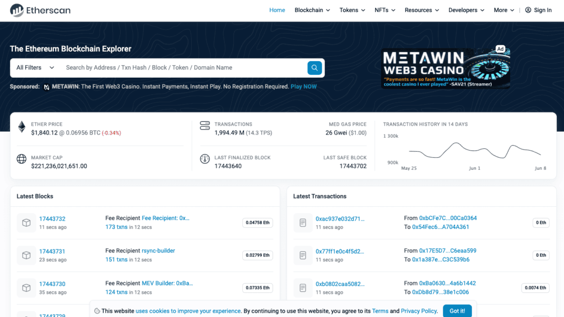
Task: Click the Etherscan logo in header
Action: click(x=40, y=10)
